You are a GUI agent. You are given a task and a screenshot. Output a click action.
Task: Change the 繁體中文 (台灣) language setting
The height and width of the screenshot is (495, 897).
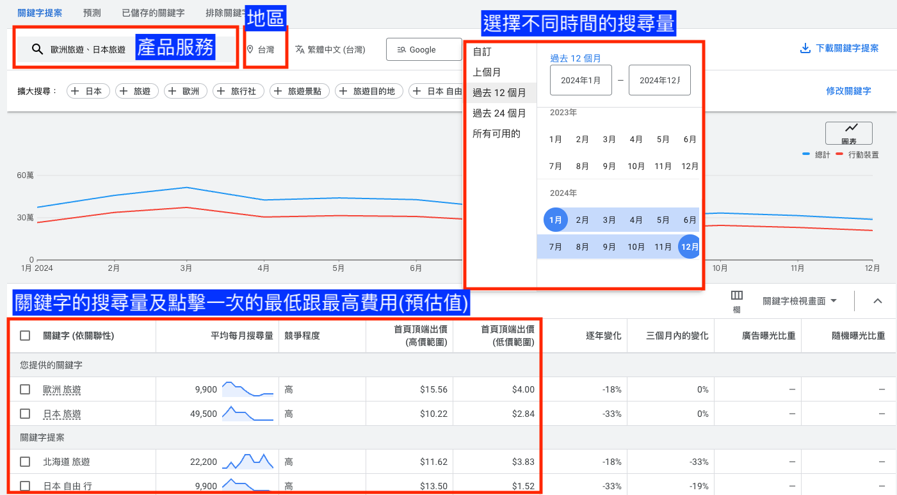(x=330, y=49)
